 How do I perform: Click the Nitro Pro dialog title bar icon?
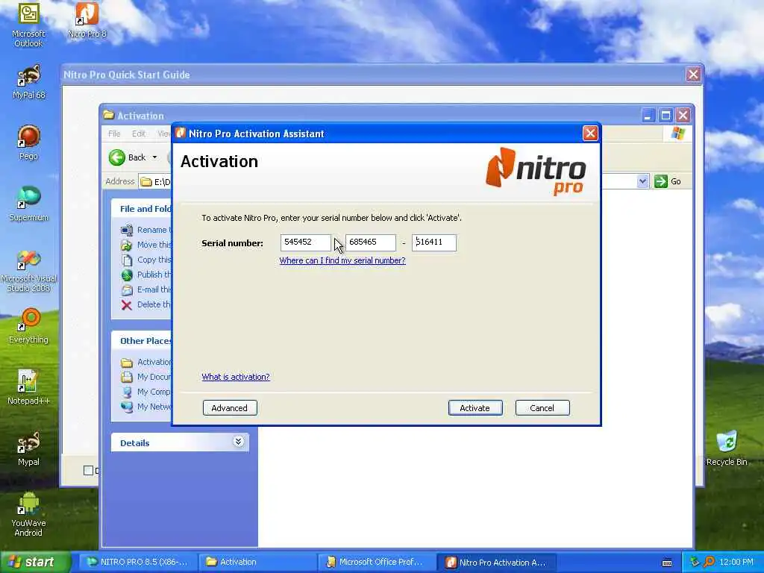tap(181, 134)
